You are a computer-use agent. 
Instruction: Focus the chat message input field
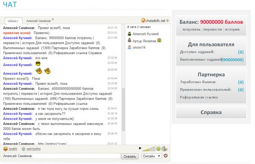pos(62,156)
